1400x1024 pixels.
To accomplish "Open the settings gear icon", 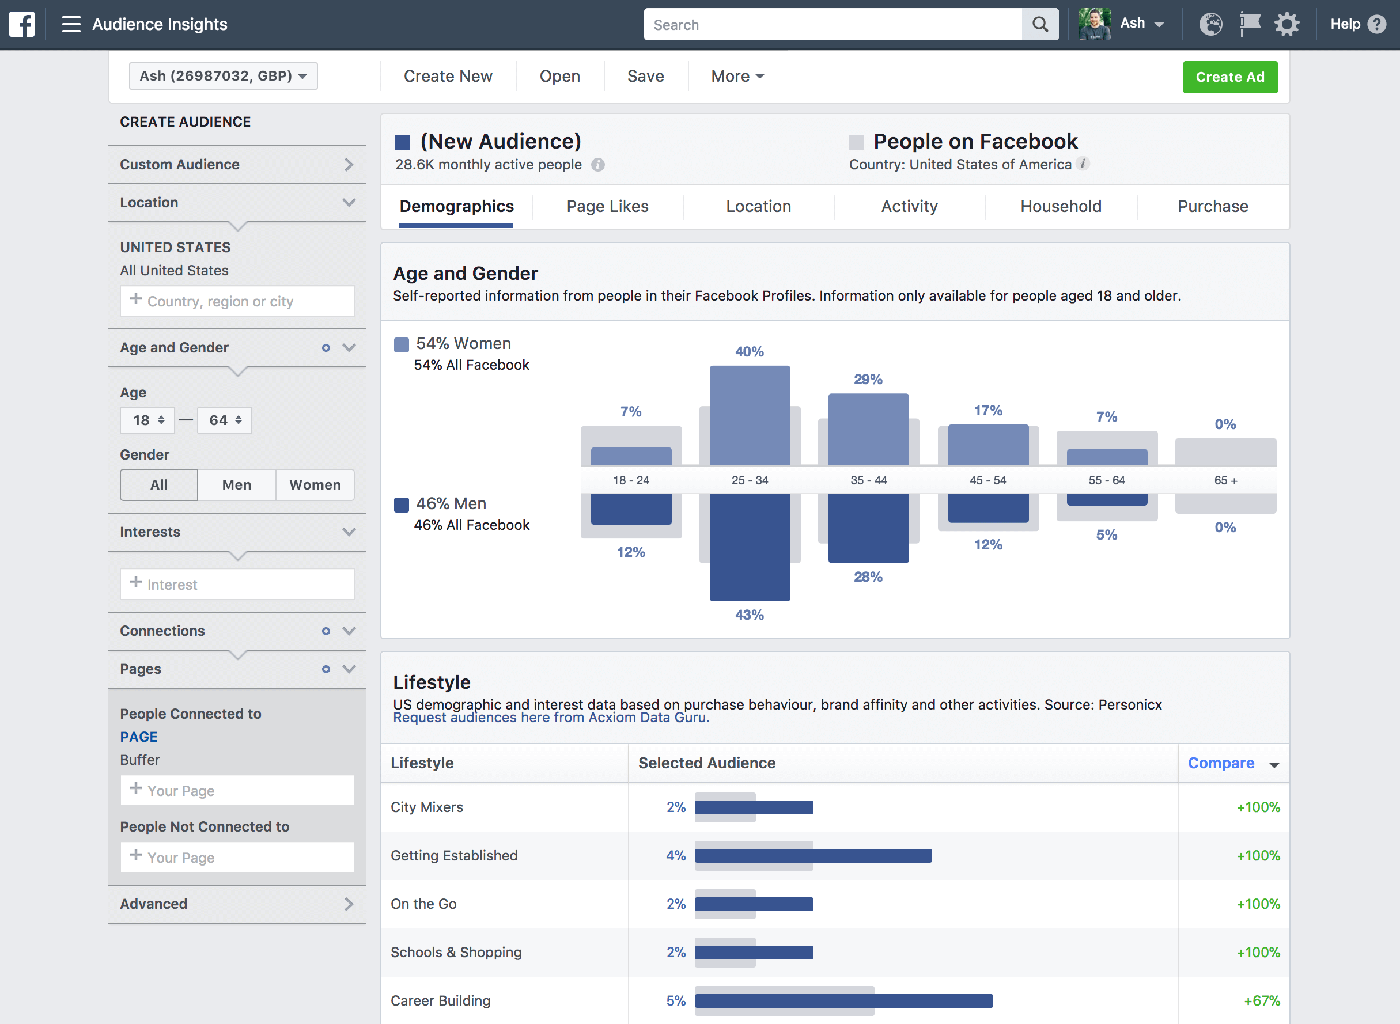I will (1286, 24).
